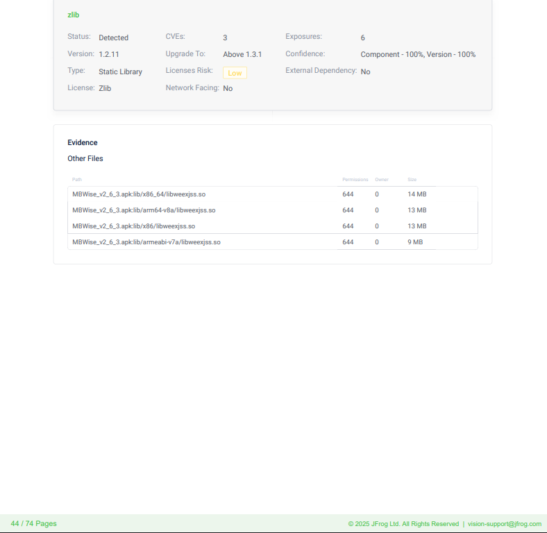This screenshot has width=547, height=533.
Task: Click the 14 MB size cell
Action: pos(416,194)
